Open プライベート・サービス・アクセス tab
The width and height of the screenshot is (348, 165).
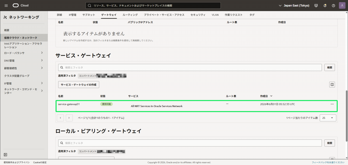point(164,15)
